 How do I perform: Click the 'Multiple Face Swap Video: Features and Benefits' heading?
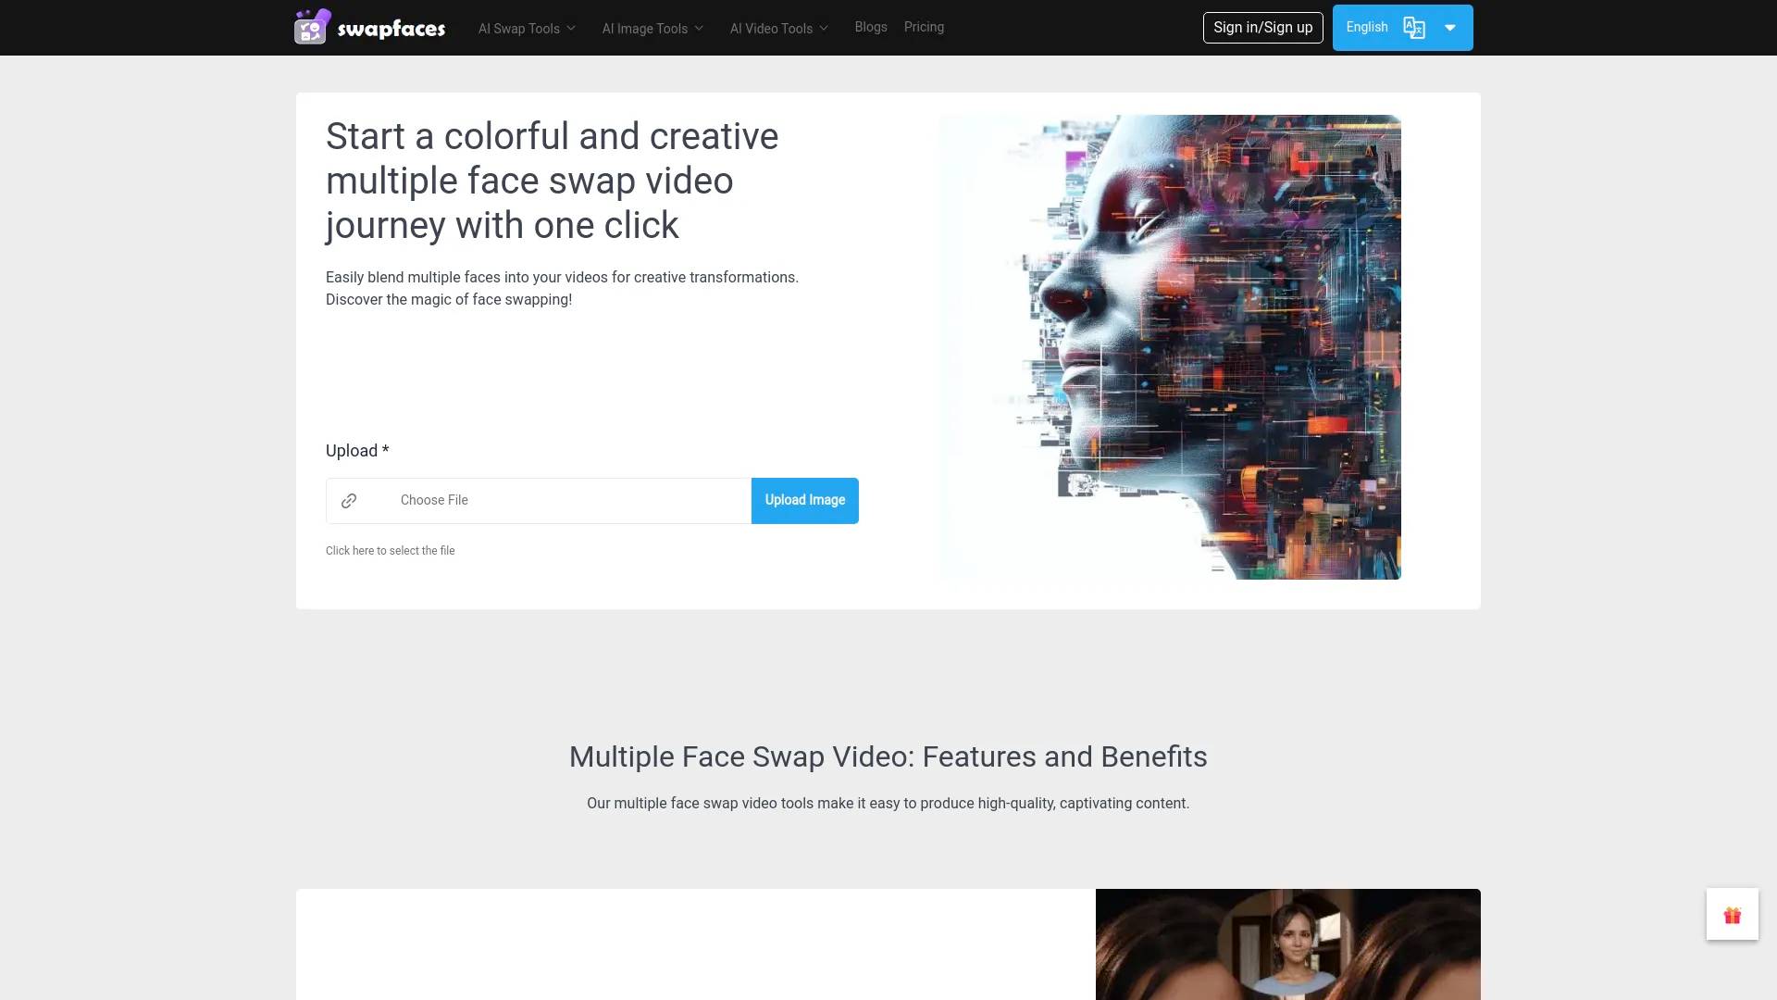(888, 757)
